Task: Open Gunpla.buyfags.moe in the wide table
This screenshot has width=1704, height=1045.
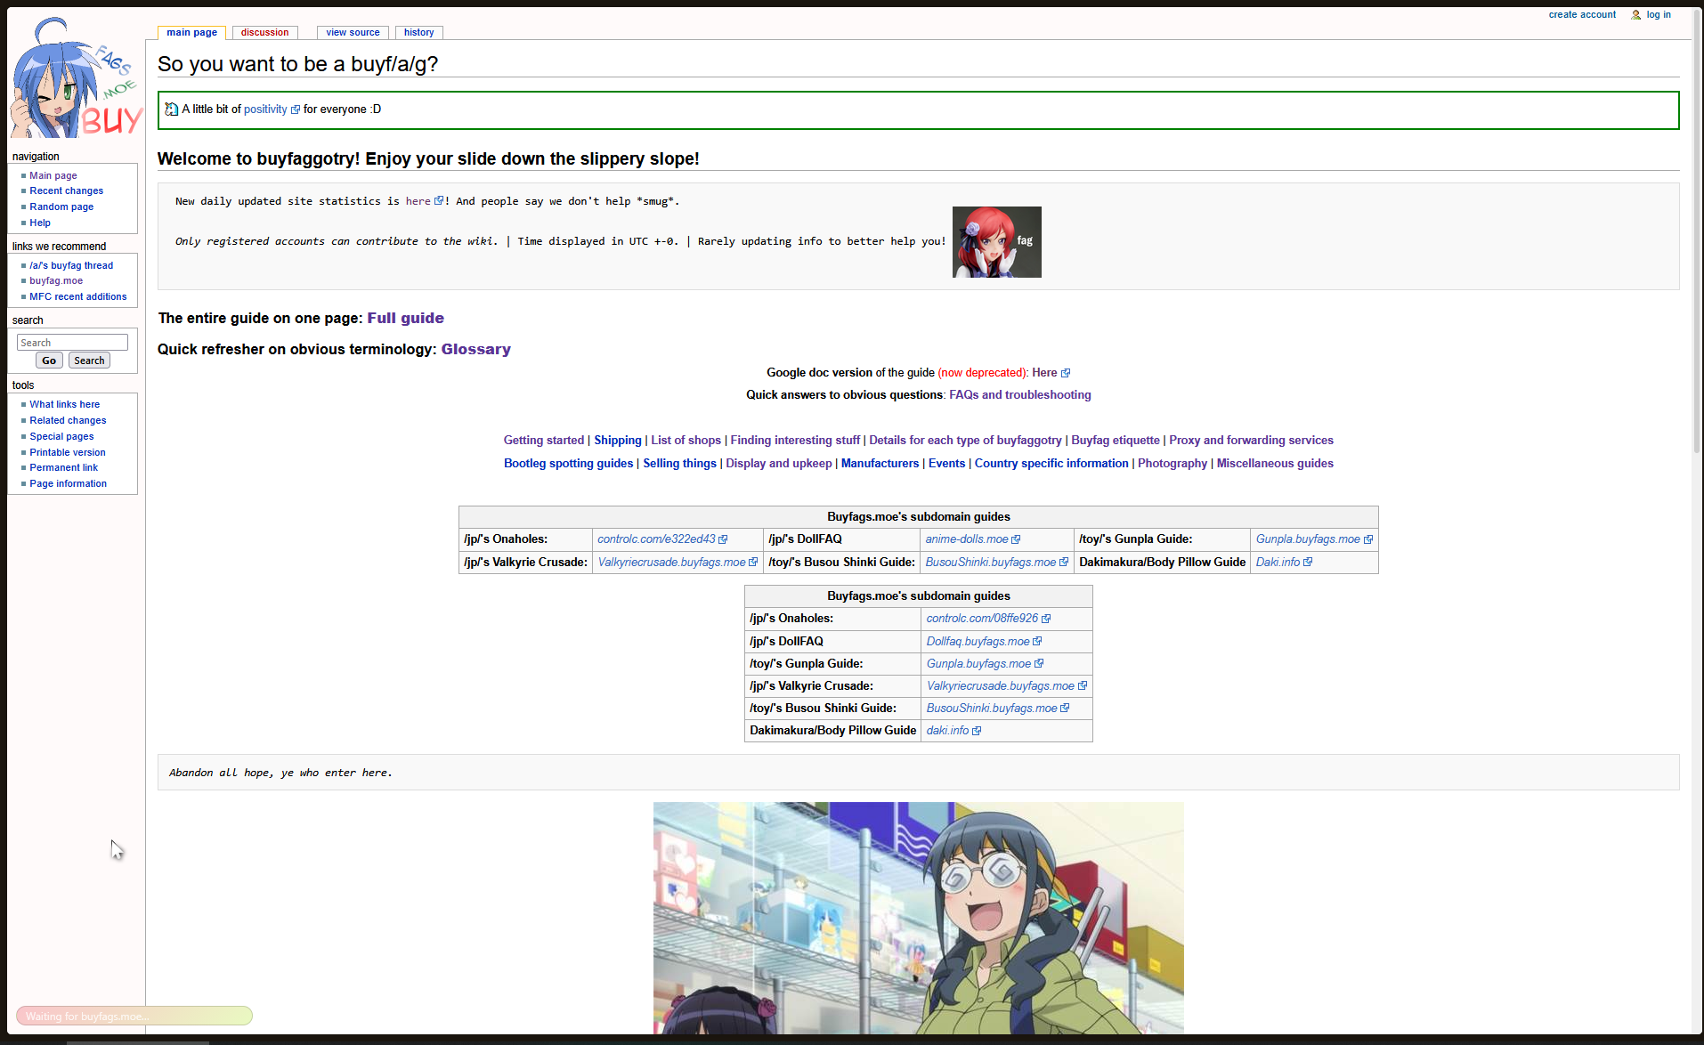Action: point(1314,539)
